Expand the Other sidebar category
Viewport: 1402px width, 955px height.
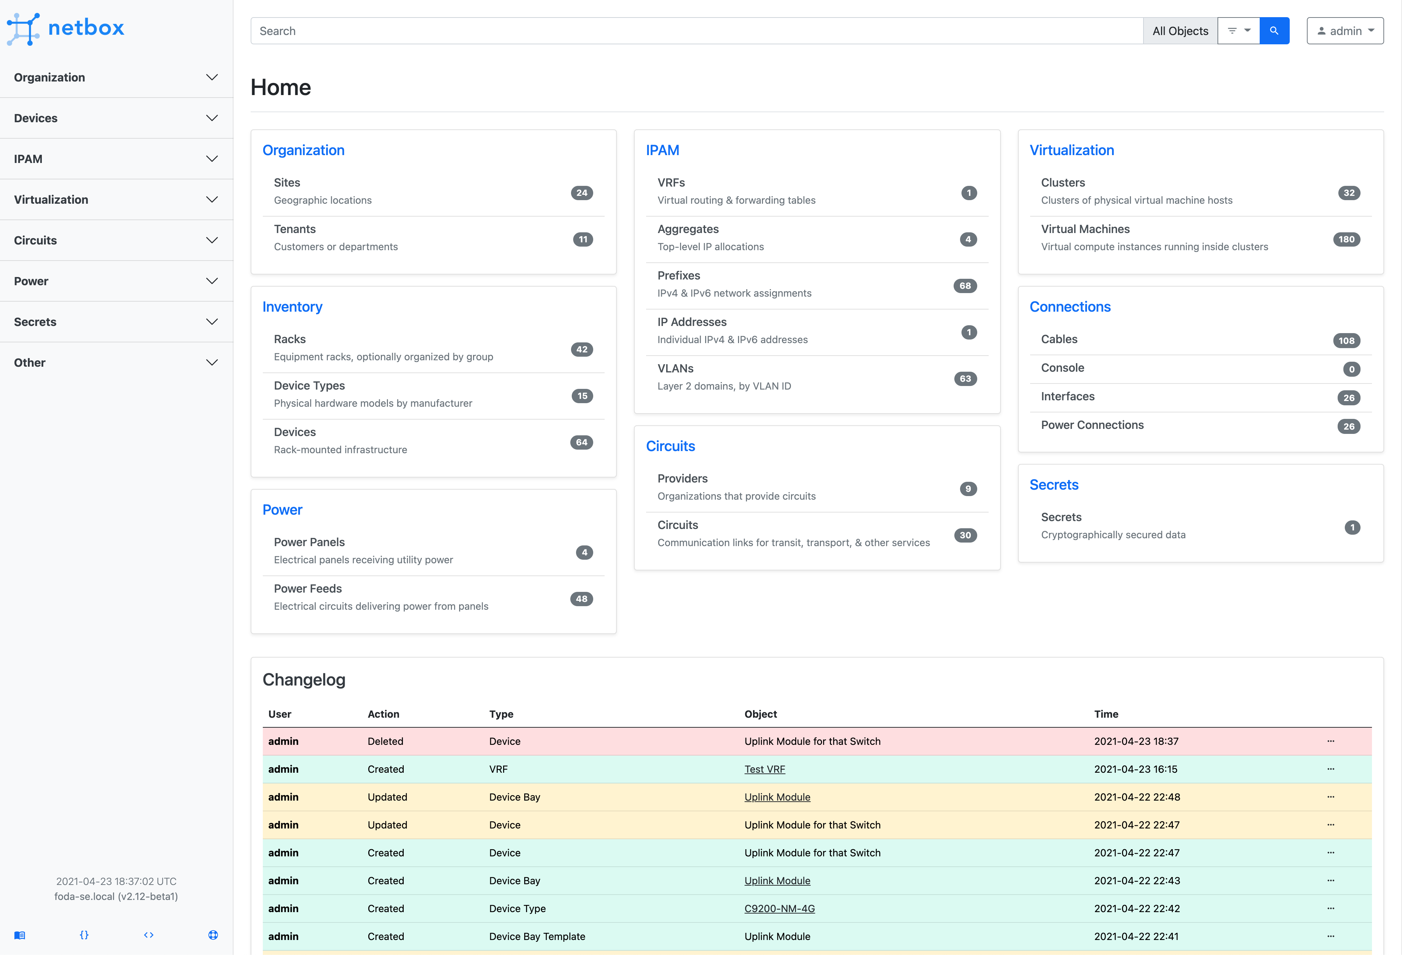[116, 362]
